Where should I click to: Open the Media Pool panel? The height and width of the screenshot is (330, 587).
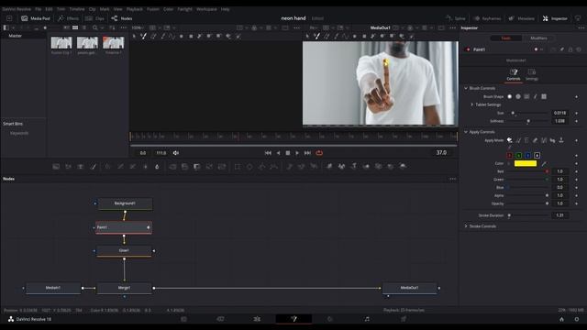36,18
